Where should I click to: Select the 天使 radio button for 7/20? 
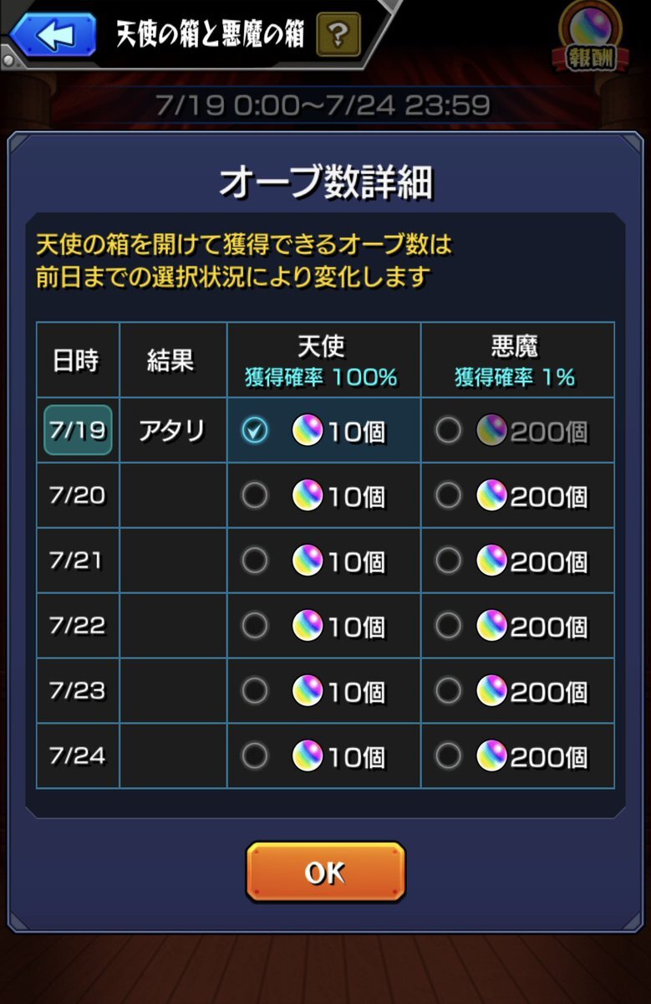255,496
